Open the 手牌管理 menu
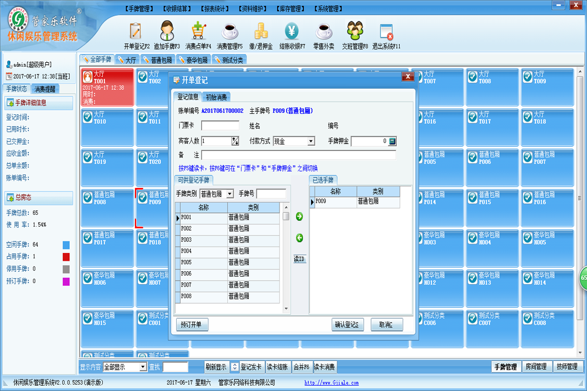Viewport: 587px width, 391px height. [139, 9]
